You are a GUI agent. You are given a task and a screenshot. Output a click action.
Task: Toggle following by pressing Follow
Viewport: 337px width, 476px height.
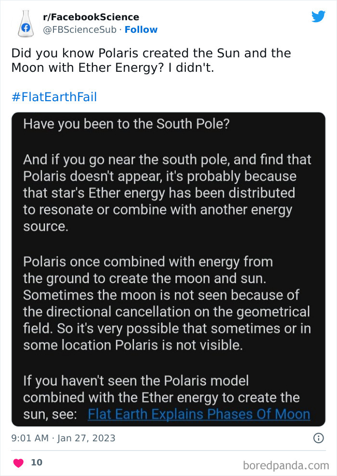(141, 29)
